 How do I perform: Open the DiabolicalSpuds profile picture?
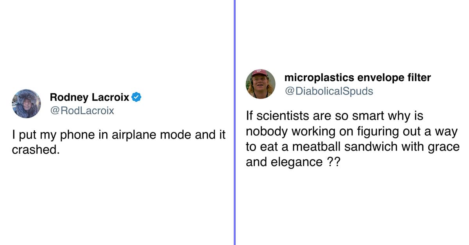tap(261, 84)
